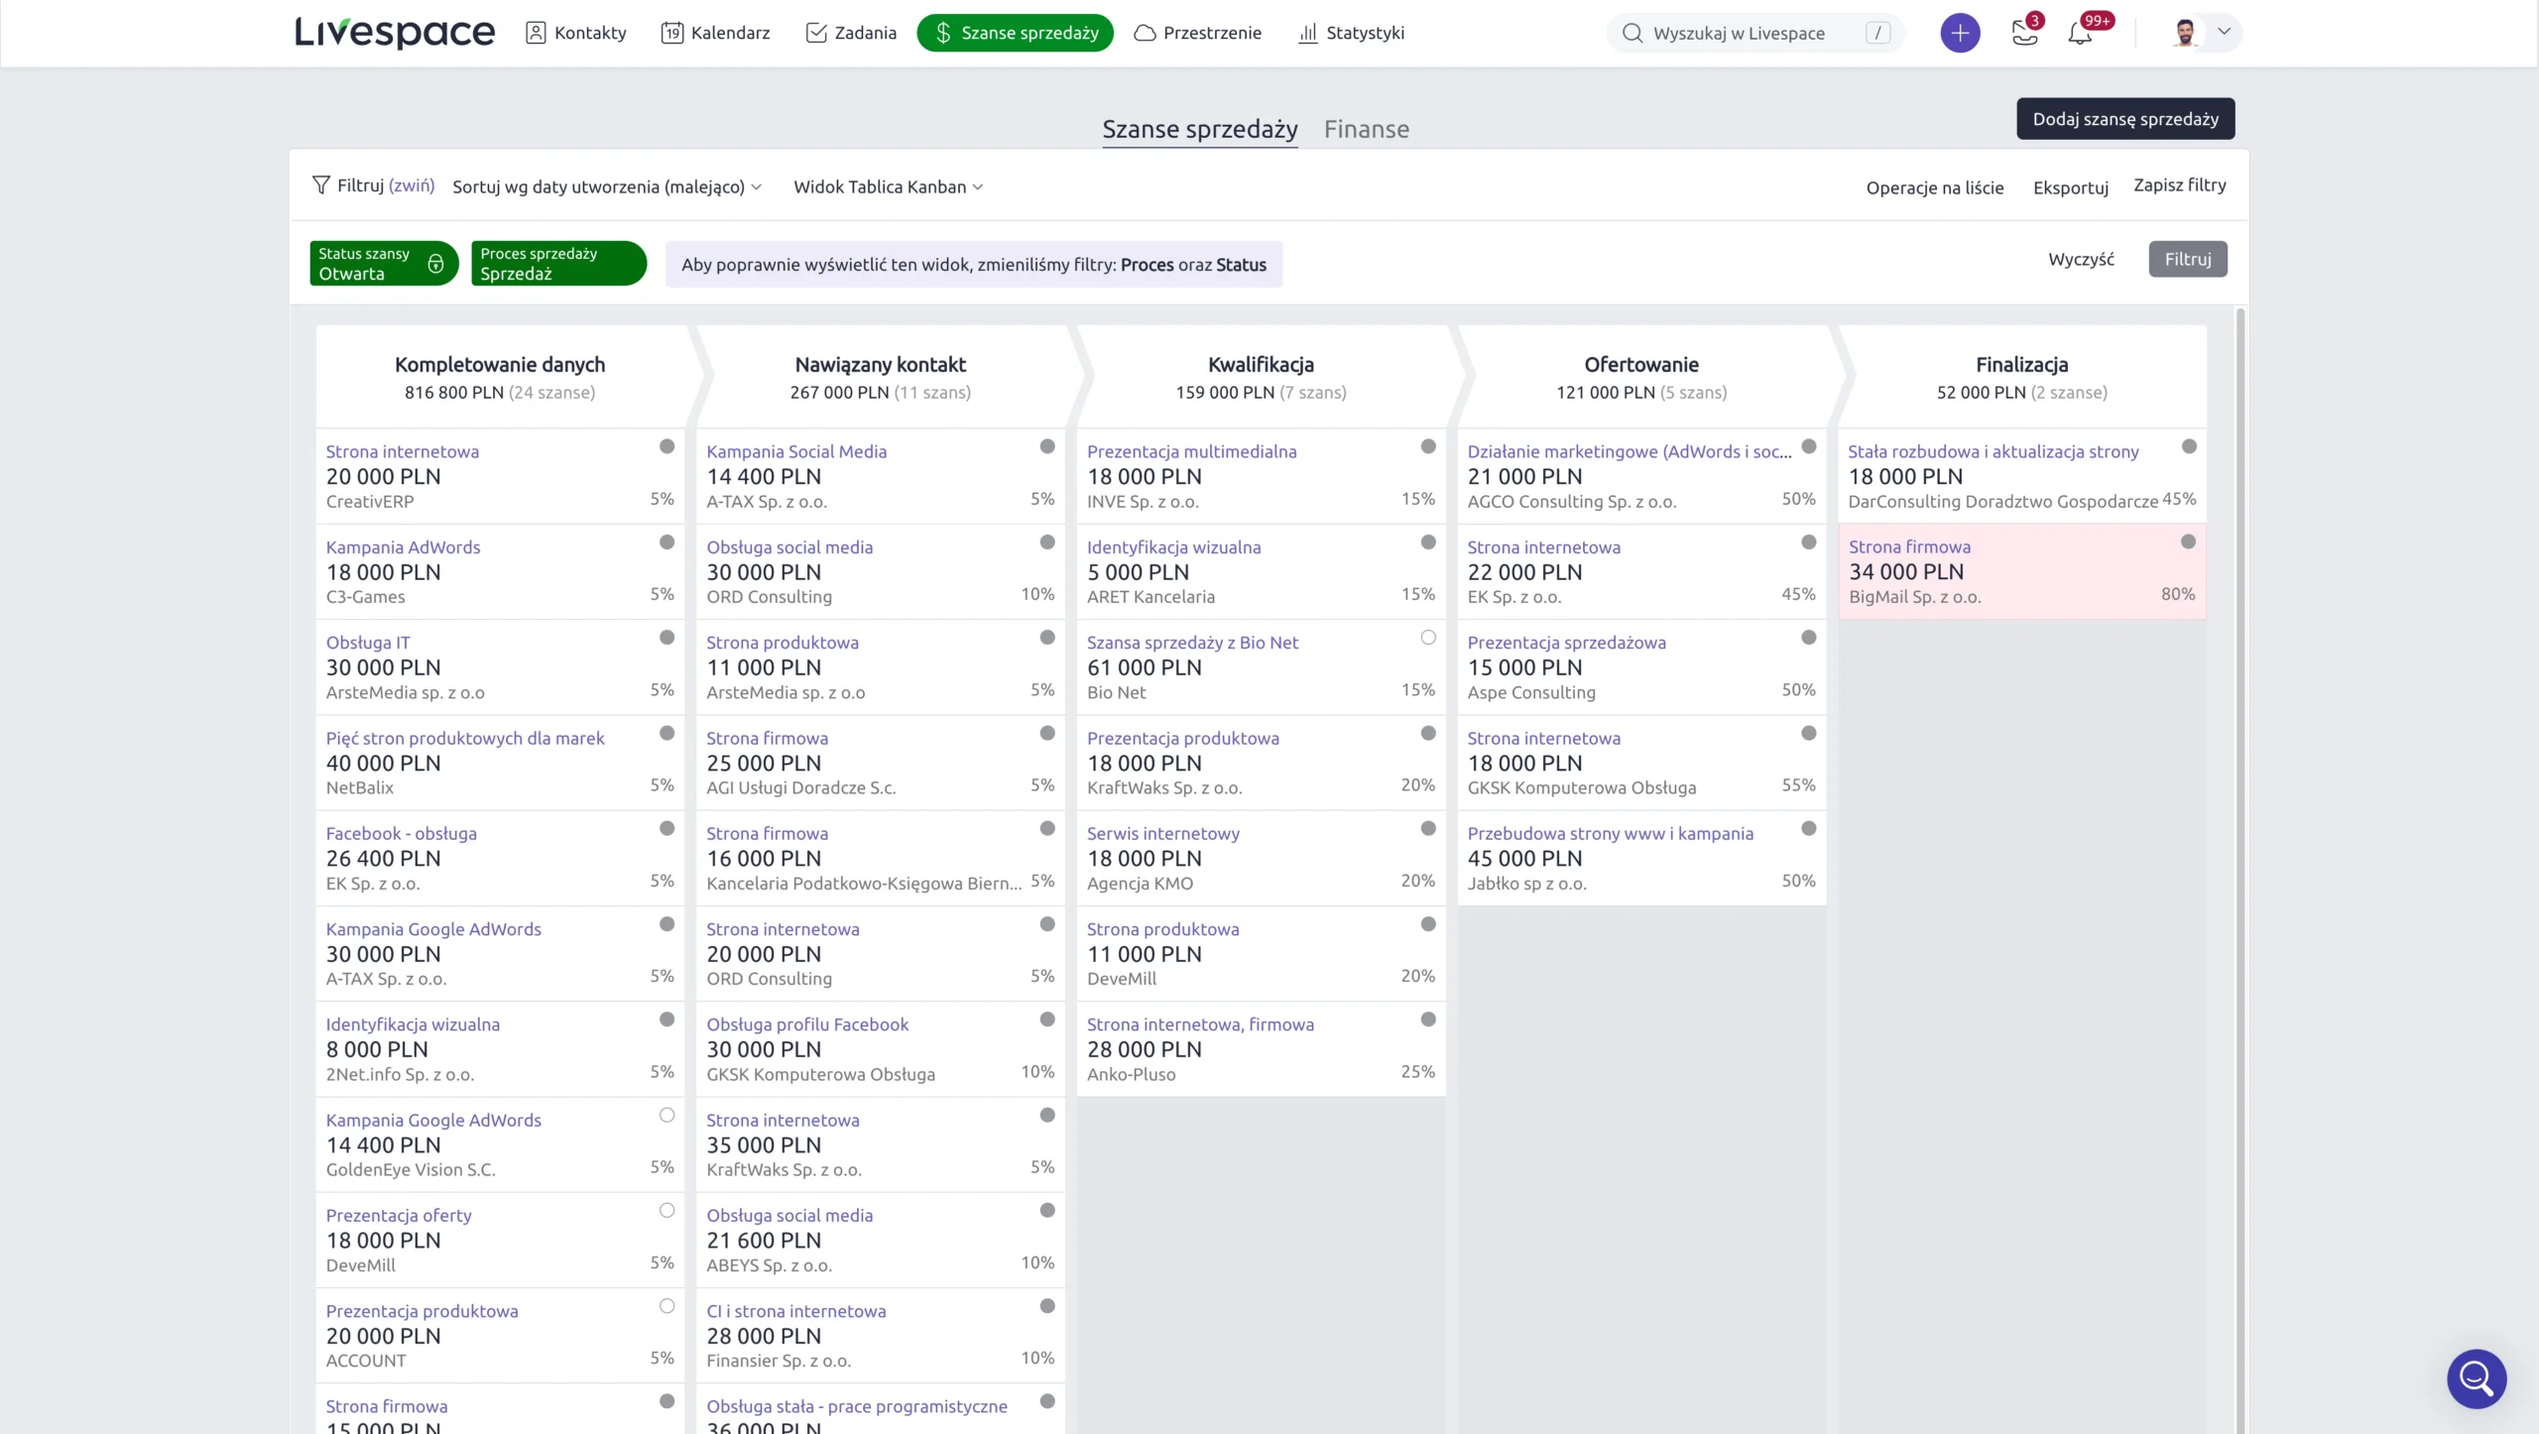Toggle empty circle on Bio Net card
The image size is (2539, 1434).
[x=1428, y=638]
